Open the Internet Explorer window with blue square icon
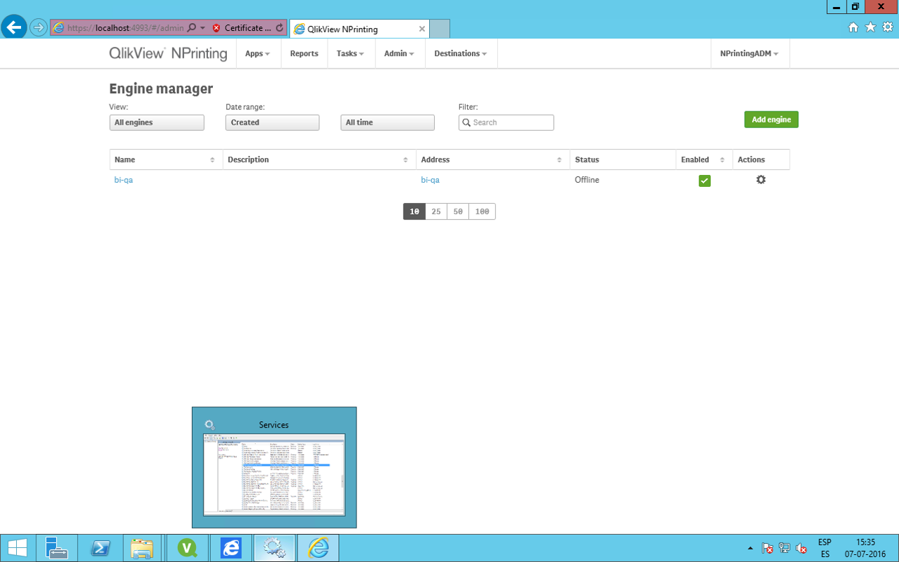This screenshot has width=899, height=562. pyautogui.click(x=230, y=548)
